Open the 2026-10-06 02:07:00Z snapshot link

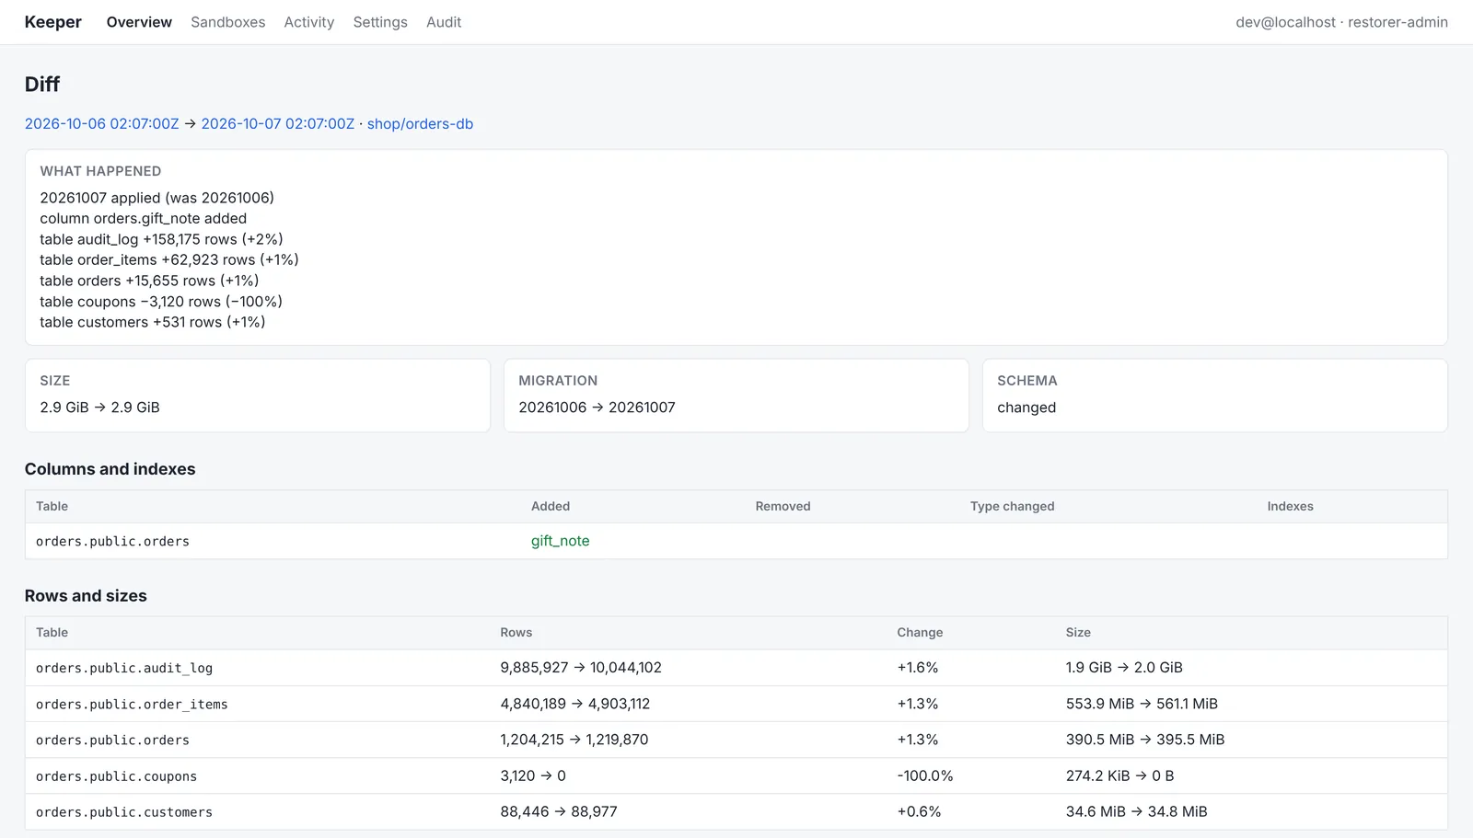(x=102, y=124)
